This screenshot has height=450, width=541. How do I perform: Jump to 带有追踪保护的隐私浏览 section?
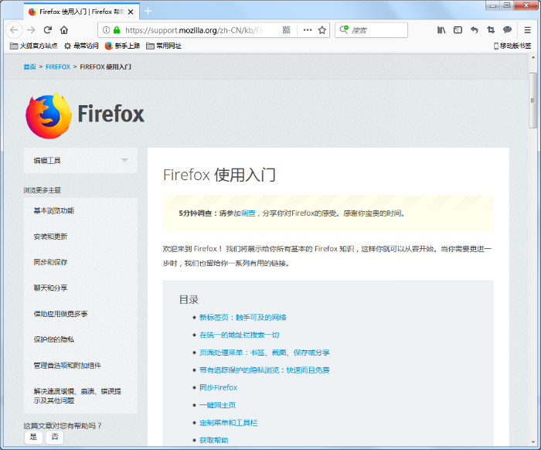pos(264,370)
